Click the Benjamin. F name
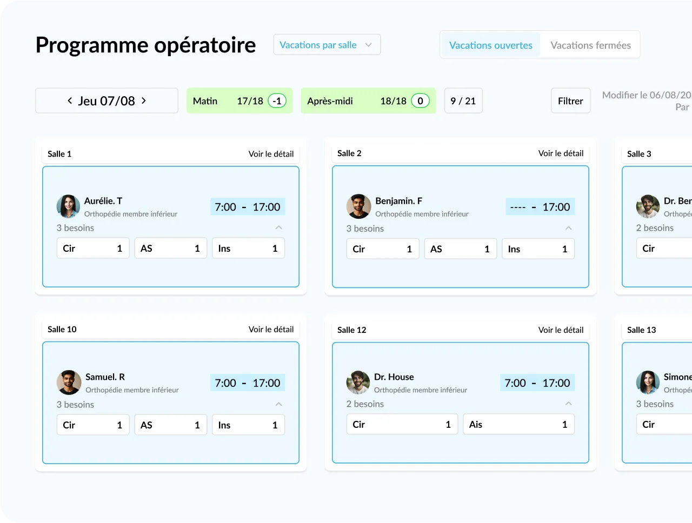The image size is (692, 523). [399, 201]
